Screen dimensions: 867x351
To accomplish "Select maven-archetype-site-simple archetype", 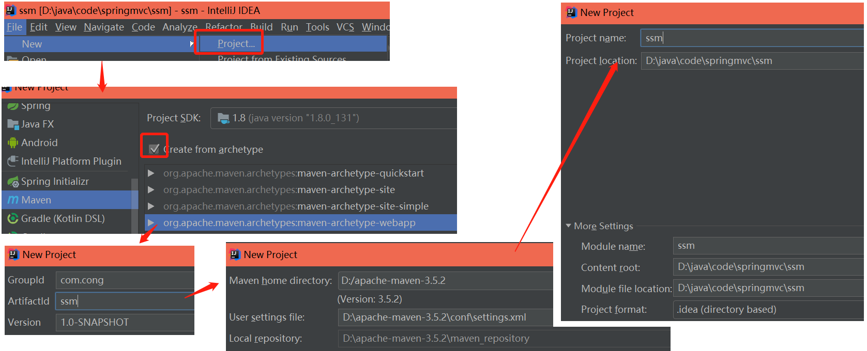I will pyautogui.click(x=296, y=206).
